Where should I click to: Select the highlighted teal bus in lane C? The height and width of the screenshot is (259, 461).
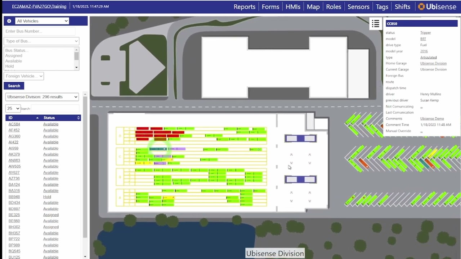pyautogui.click(x=158, y=149)
